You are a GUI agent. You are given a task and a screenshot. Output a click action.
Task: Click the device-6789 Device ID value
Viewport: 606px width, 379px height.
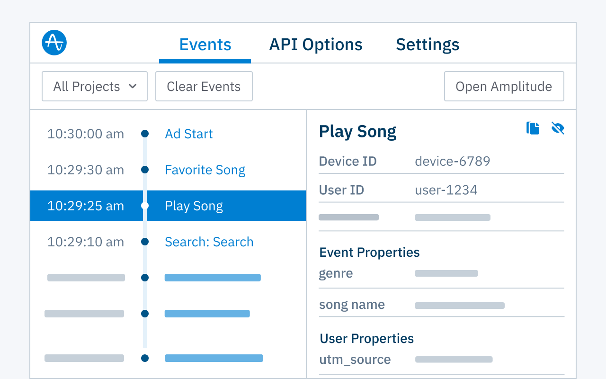pyautogui.click(x=452, y=161)
